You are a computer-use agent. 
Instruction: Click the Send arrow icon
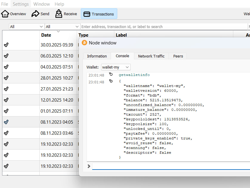(35, 14)
